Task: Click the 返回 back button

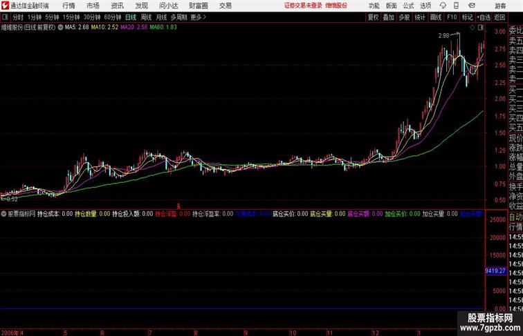Action: point(499,17)
